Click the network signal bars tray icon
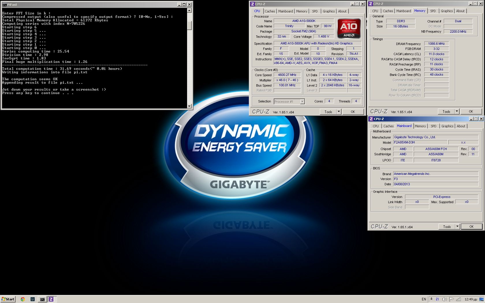The width and height of the screenshot is (485, 303). tap(458, 299)
